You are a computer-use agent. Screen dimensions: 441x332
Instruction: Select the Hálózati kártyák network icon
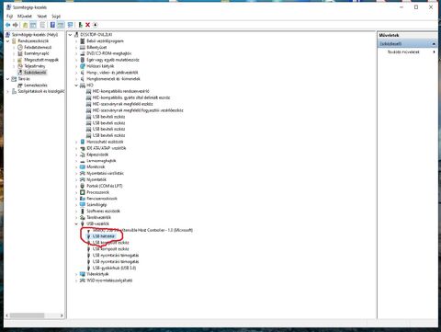click(82, 66)
